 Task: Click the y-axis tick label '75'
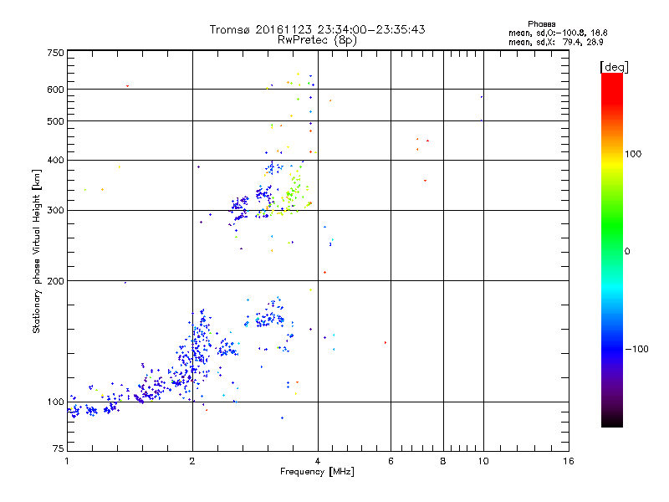tap(59, 448)
